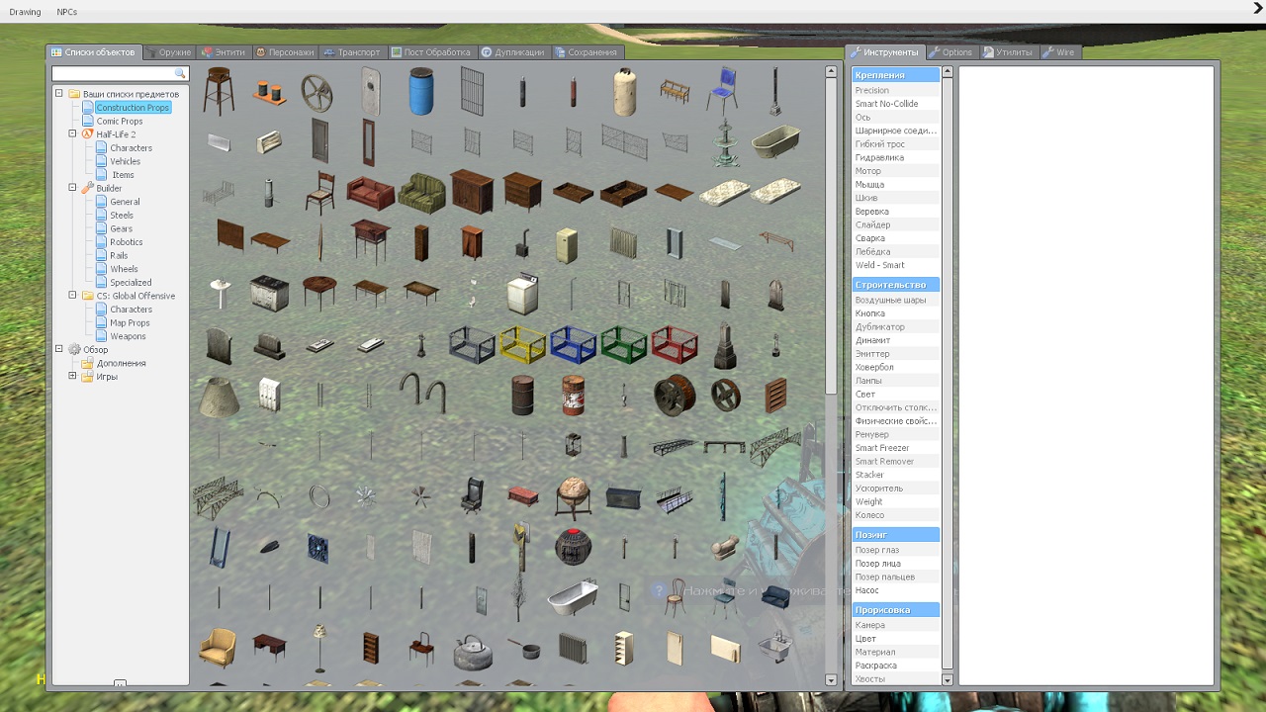Spawn the red couch prop
The height and width of the screenshot is (712, 1266).
point(371,192)
